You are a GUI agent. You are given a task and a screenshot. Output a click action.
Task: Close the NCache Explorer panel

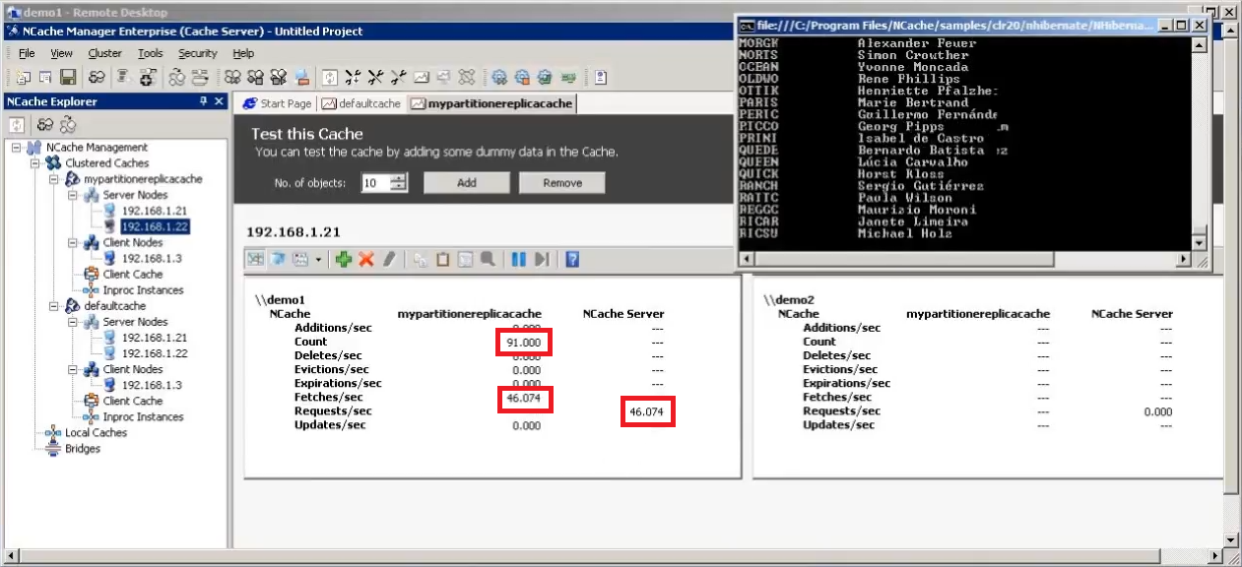tap(219, 101)
